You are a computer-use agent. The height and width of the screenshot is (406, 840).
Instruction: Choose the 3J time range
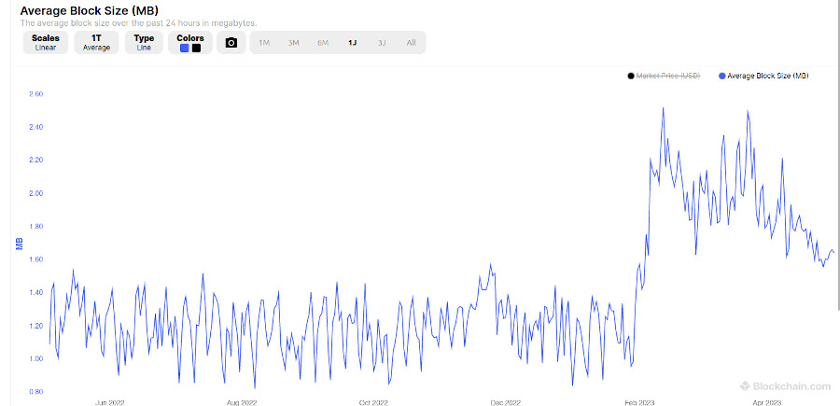point(382,43)
